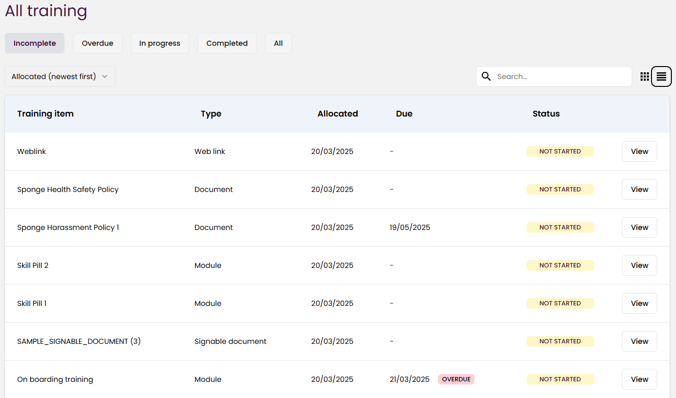The width and height of the screenshot is (676, 398).
Task: Show All training items tab
Action: (x=278, y=43)
